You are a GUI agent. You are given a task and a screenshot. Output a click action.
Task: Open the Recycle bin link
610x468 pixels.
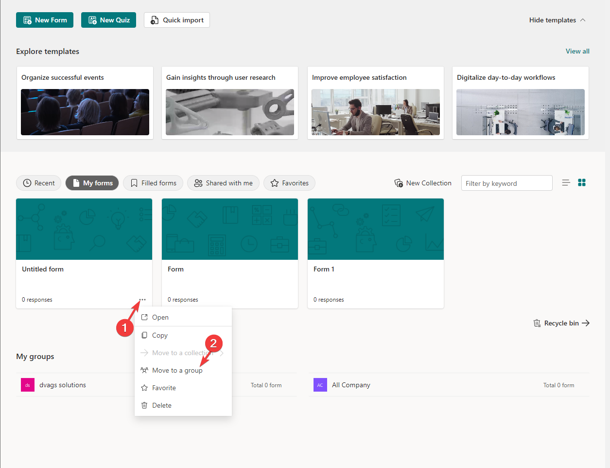(x=561, y=323)
